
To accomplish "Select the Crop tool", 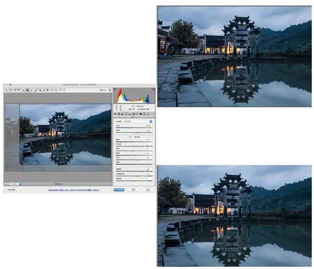I will point(27,90).
